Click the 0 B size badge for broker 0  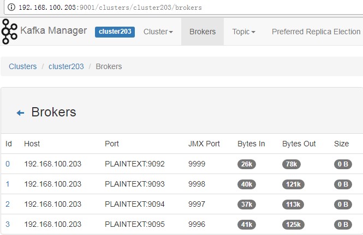coord(343,164)
